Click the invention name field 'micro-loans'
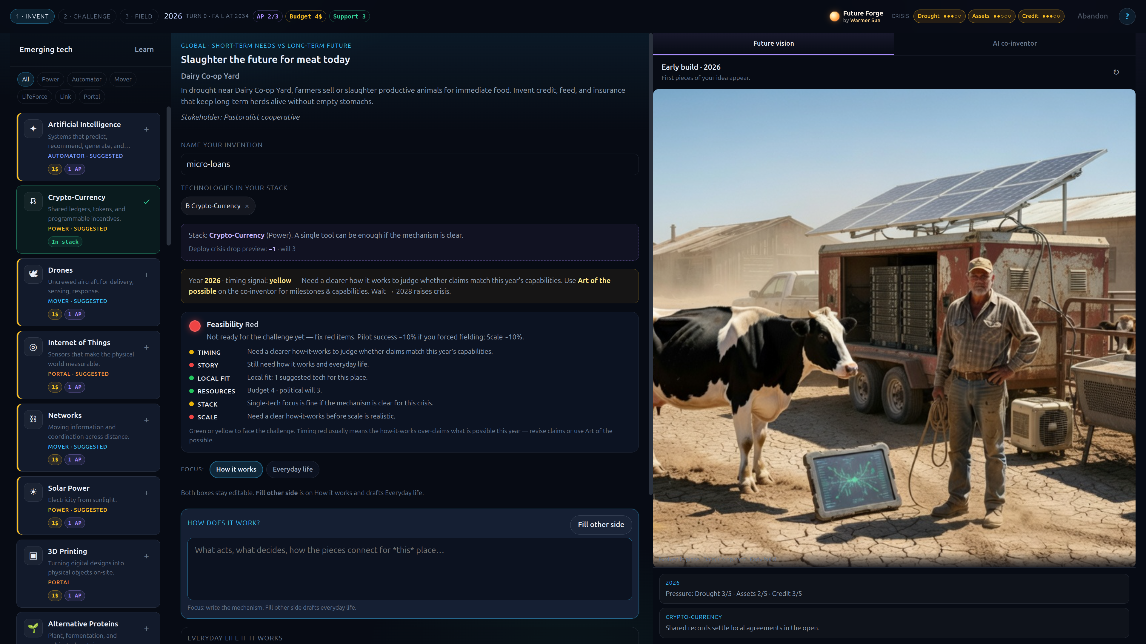This screenshot has height=644, width=1146. pyautogui.click(x=409, y=164)
